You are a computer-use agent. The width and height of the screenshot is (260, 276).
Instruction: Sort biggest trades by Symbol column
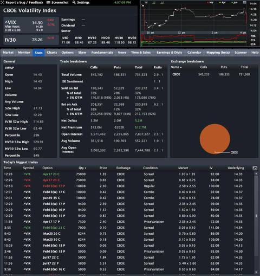(x=28, y=168)
